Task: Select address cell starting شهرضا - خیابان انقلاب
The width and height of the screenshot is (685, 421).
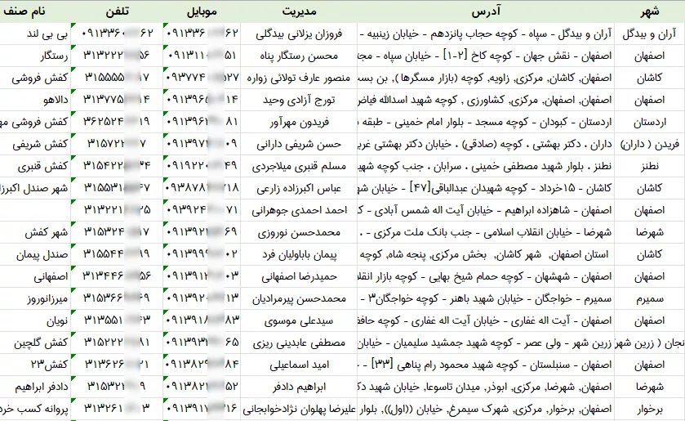Action: (x=486, y=232)
